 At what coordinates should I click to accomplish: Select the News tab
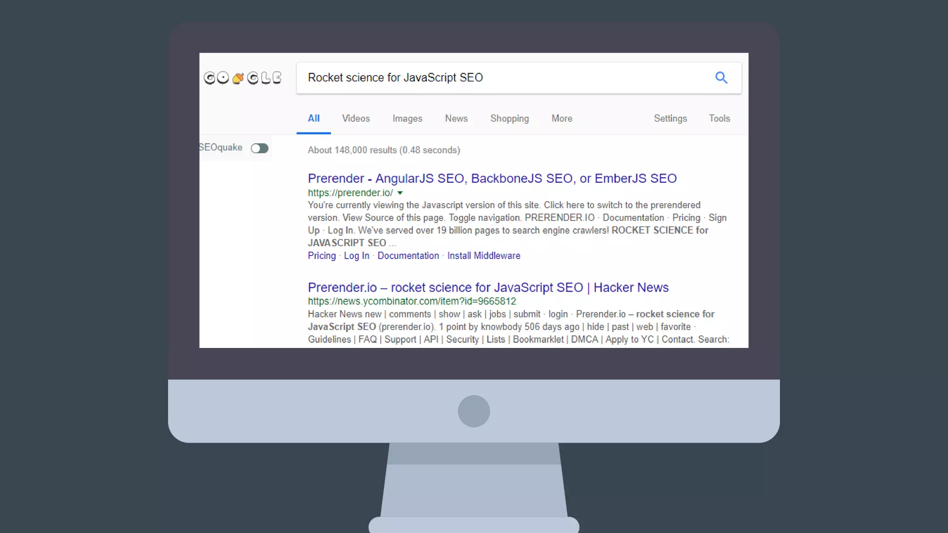coord(456,118)
